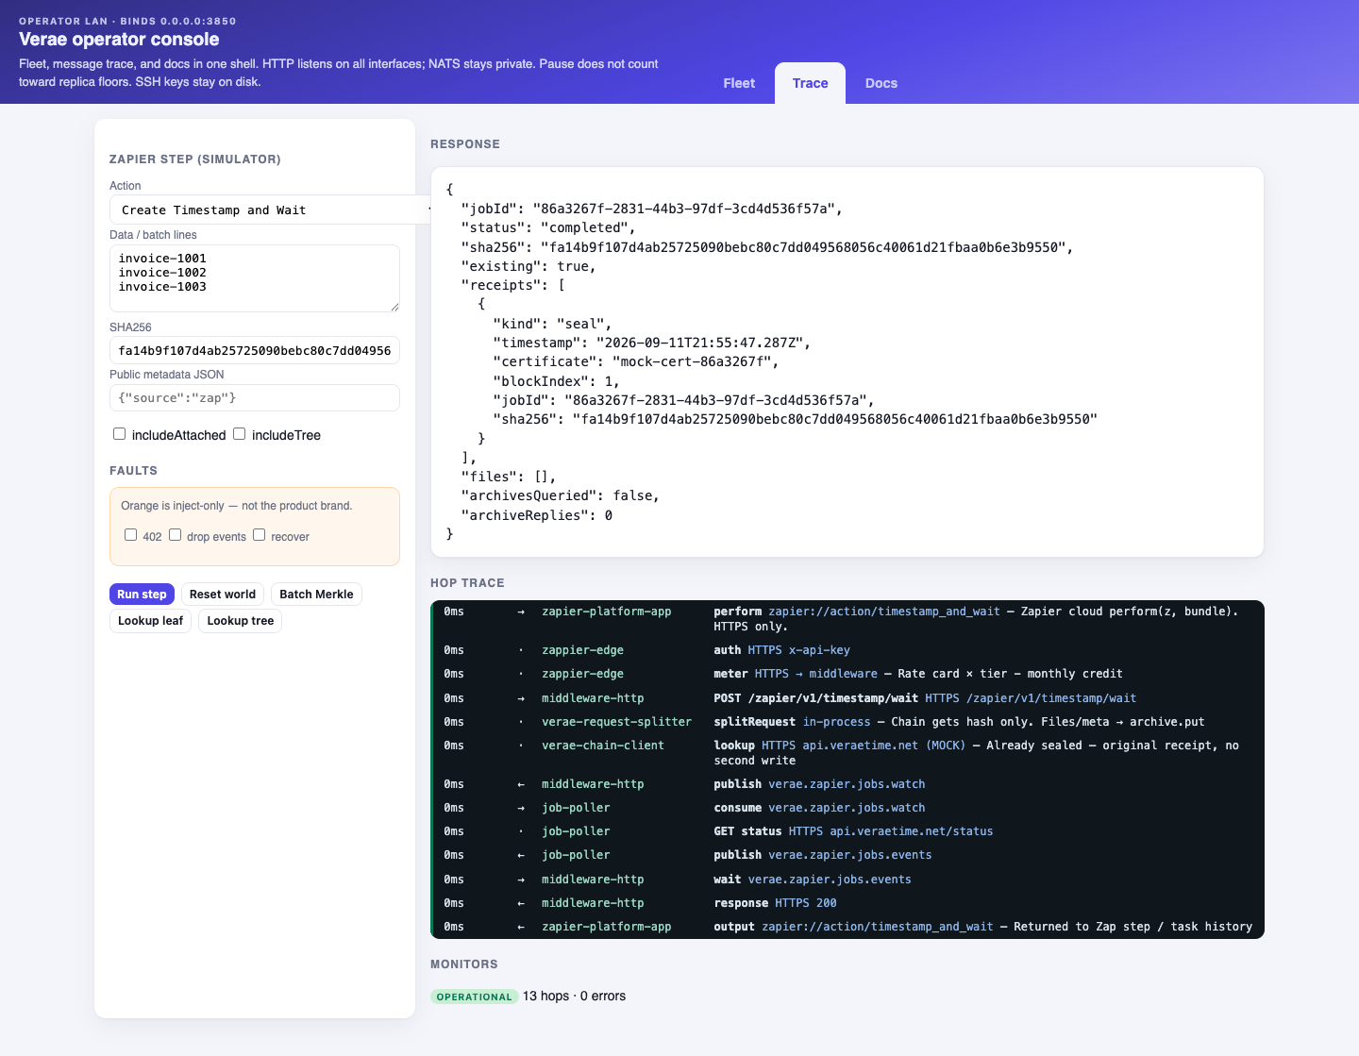Image resolution: width=1359 pixels, height=1056 pixels.
Task: Click the "archiveReplies": 0 line
Action: pyautogui.click(x=537, y=515)
